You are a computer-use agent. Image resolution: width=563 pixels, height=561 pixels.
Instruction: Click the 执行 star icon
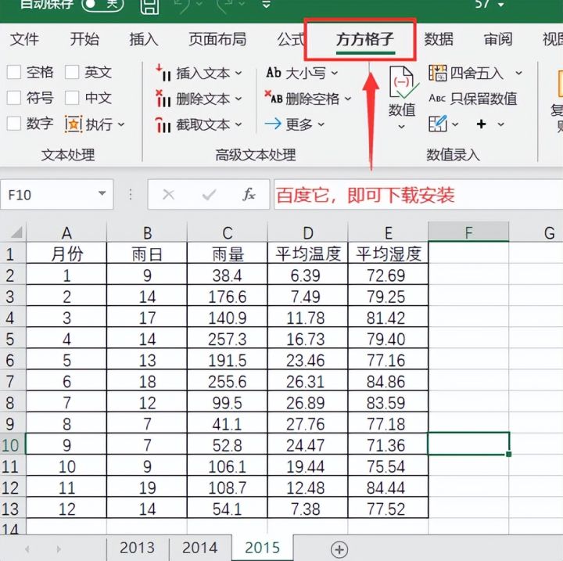tap(74, 124)
